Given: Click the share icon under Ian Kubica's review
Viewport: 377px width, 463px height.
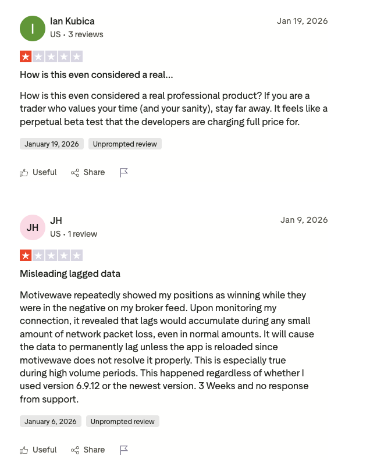Looking at the screenshot, I should click(x=75, y=172).
